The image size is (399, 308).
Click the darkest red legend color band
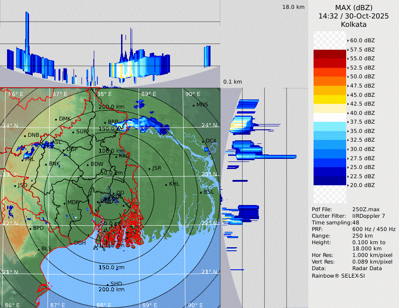pyautogui.click(x=330, y=54)
